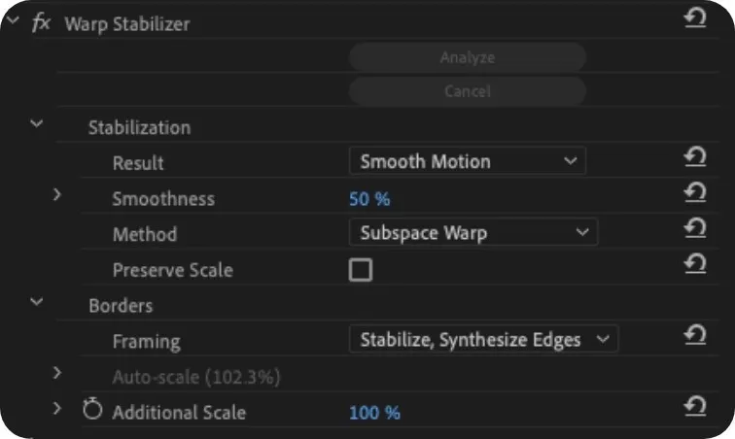Reset the entire Warp Stabilizer effect
The image size is (735, 439).
(x=695, y=18)
